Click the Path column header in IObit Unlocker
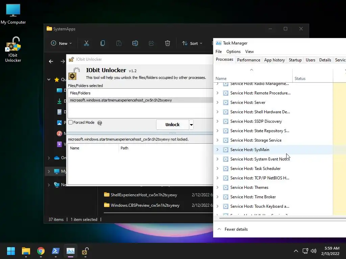The height and width of the screenshot is (259, 346). click(166, 148)
